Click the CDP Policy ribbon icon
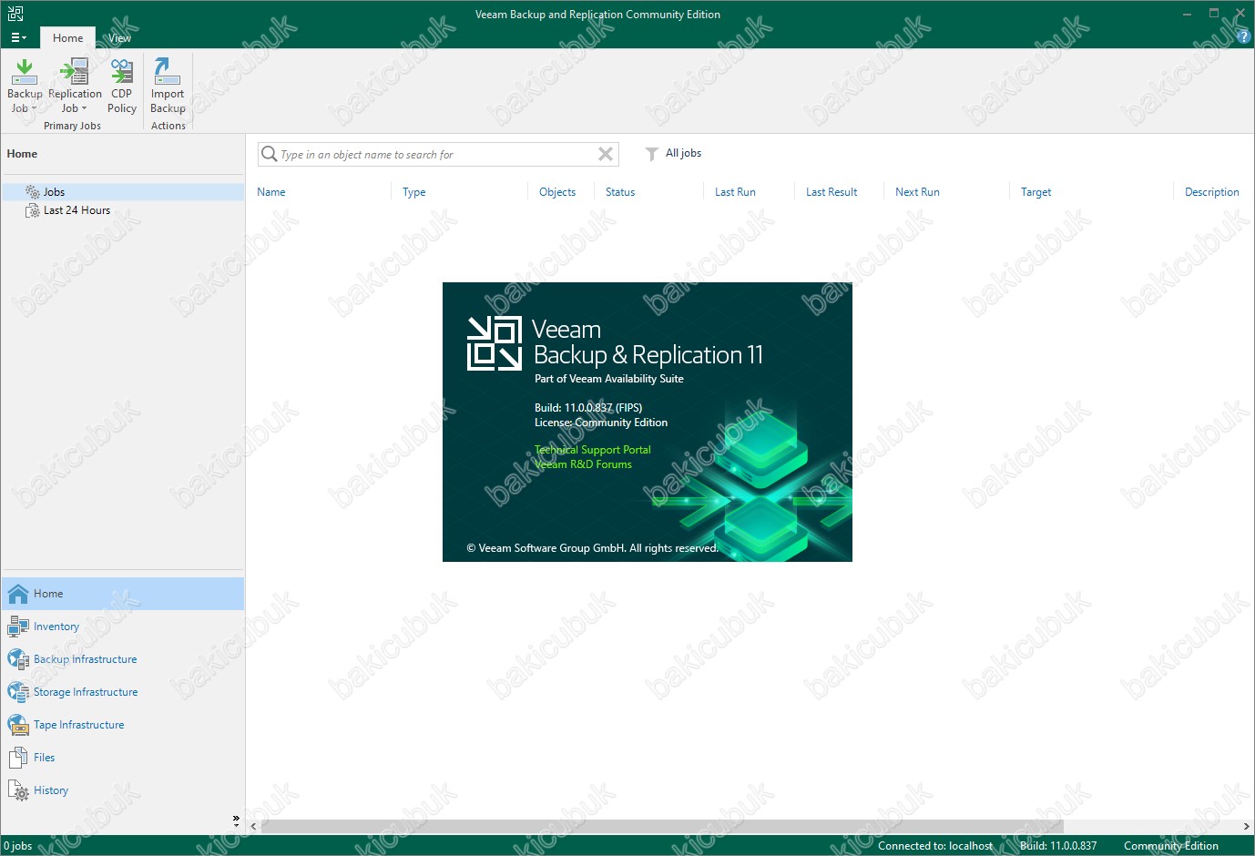This screenshot has width=1255, height=856. [x=121, y=71]
